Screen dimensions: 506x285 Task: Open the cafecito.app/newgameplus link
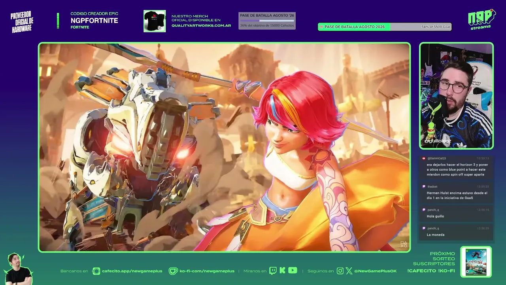(x=132, y=271)
